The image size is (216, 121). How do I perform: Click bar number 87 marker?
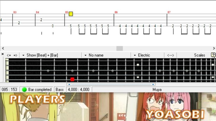pyautogui.click(x=169, y=12)
